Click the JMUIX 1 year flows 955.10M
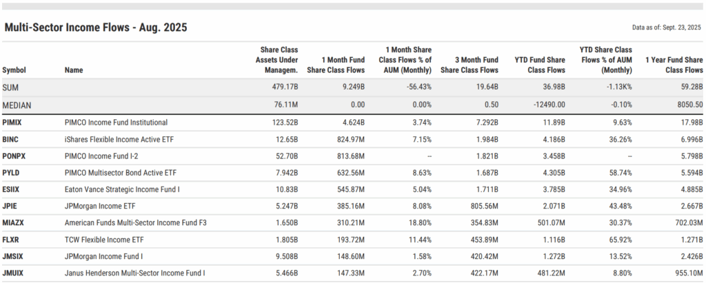706x283 pixels. [x=689, y=273]
